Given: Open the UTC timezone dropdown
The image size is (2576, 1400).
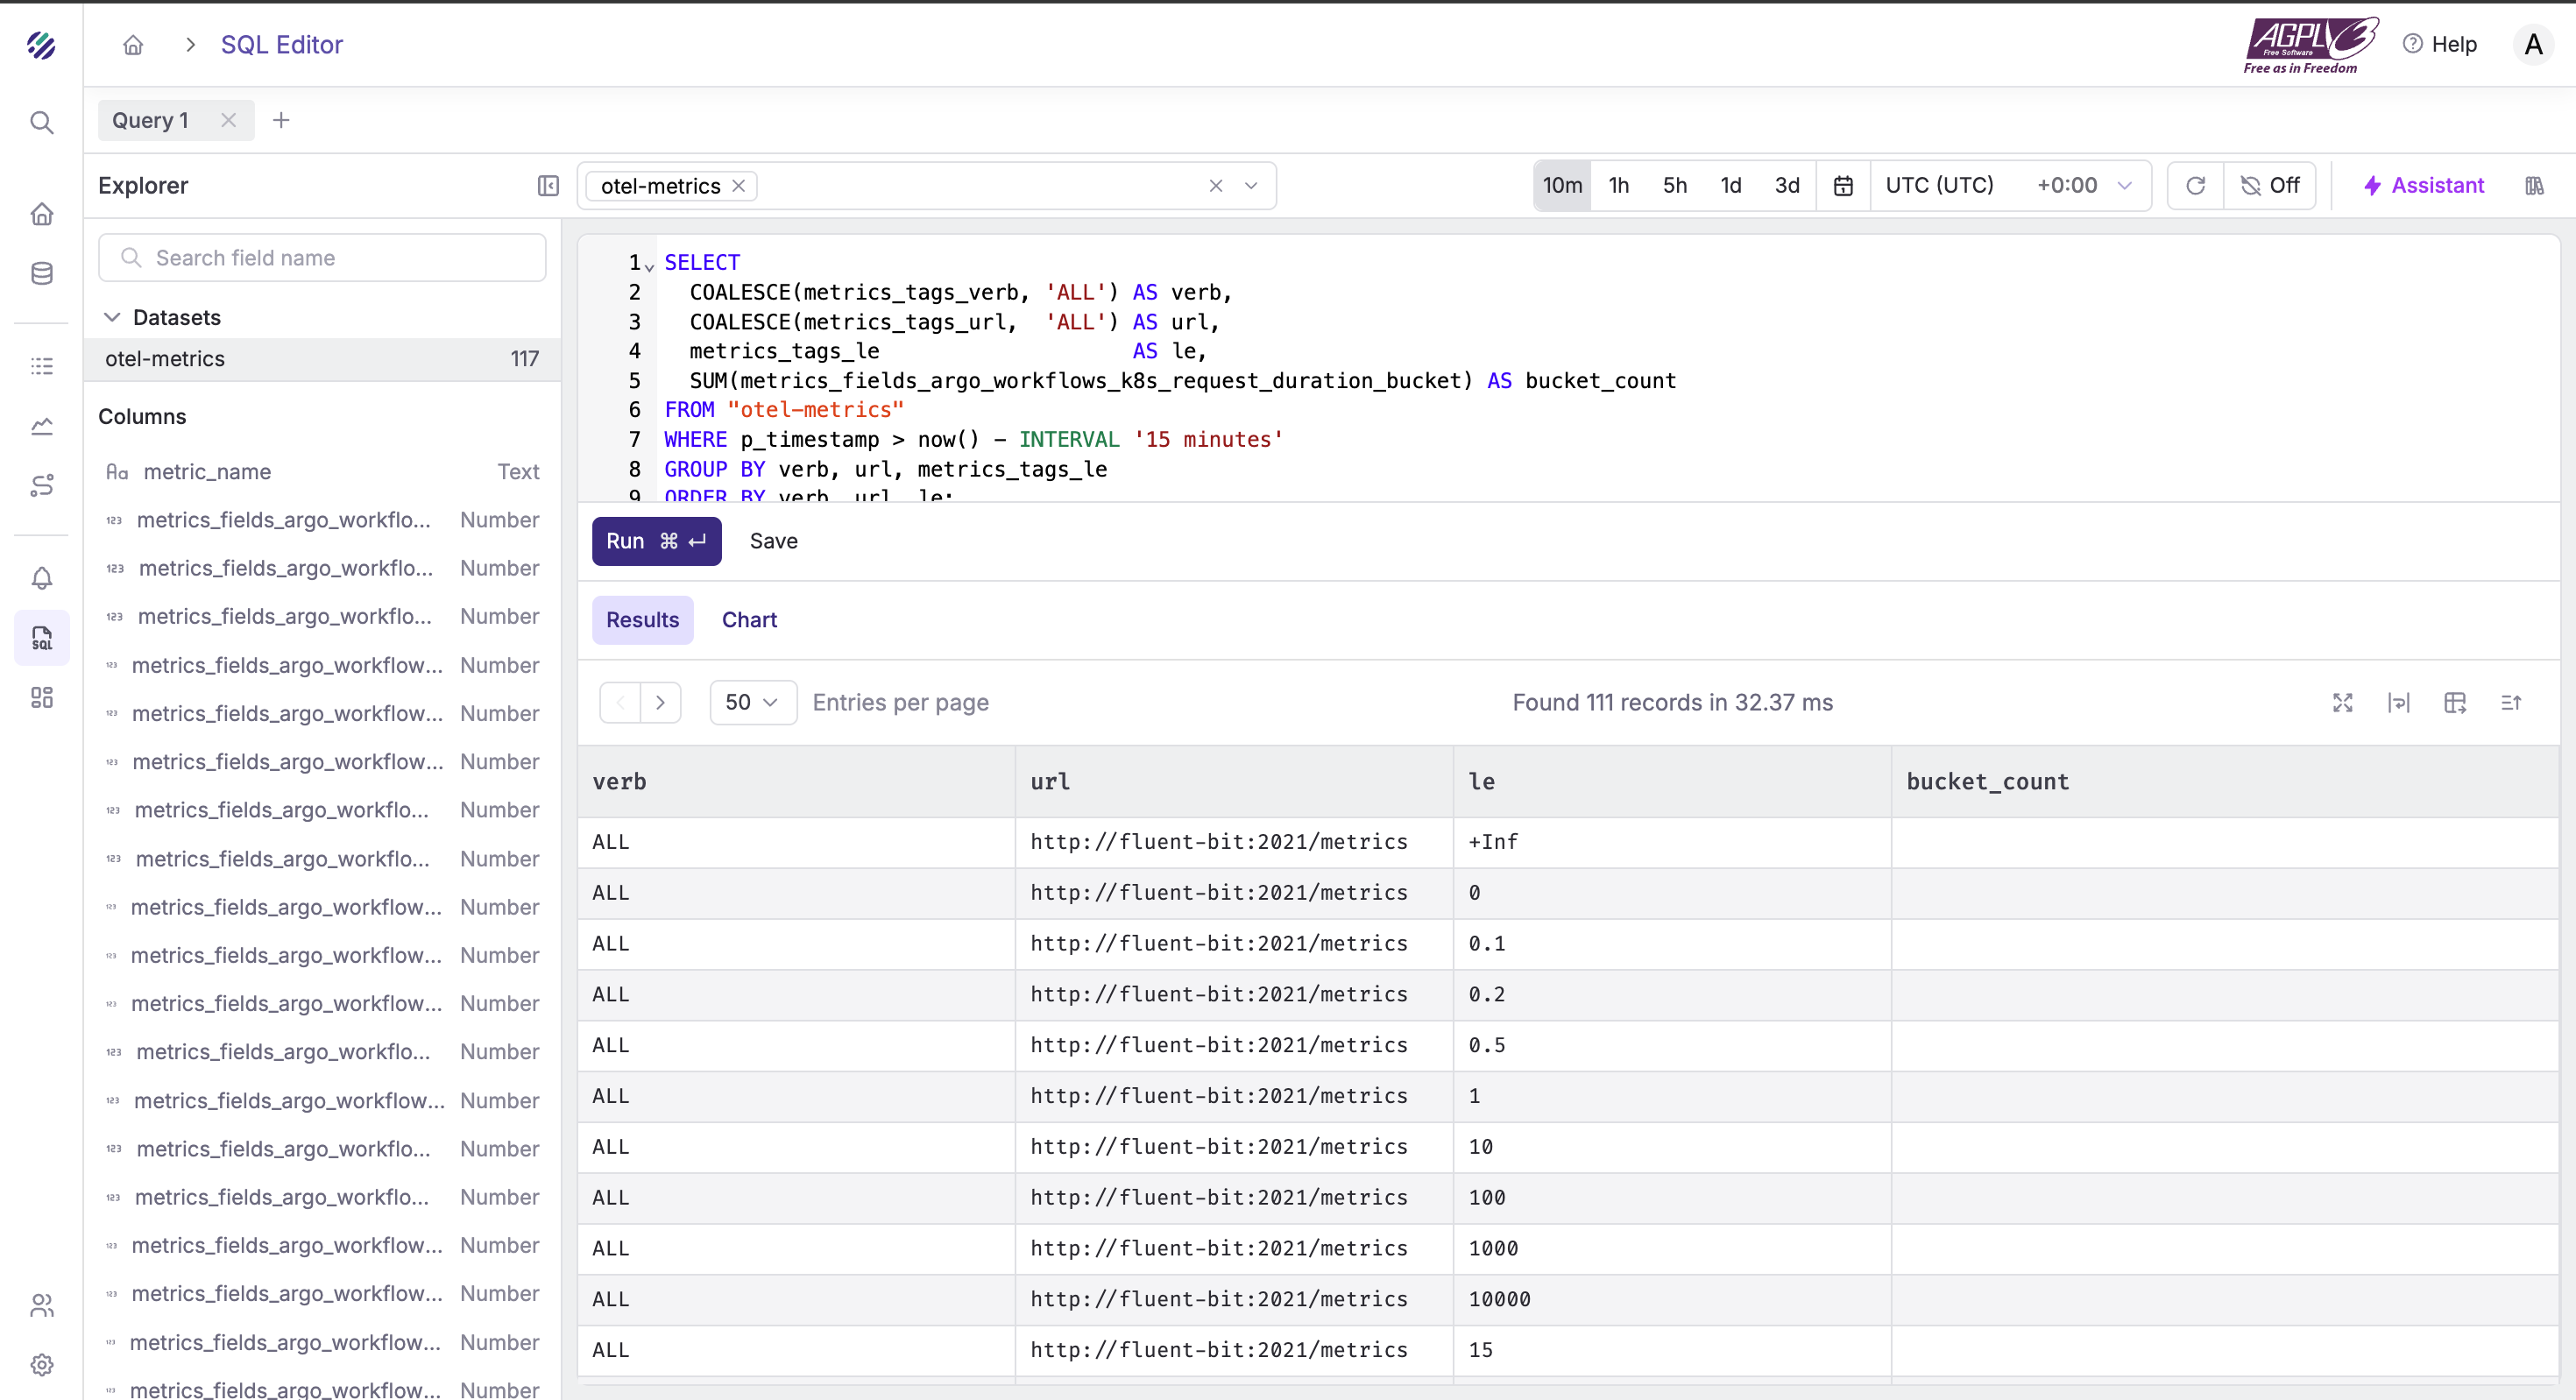Looking at the screenshot, I should click(2009, 186).
